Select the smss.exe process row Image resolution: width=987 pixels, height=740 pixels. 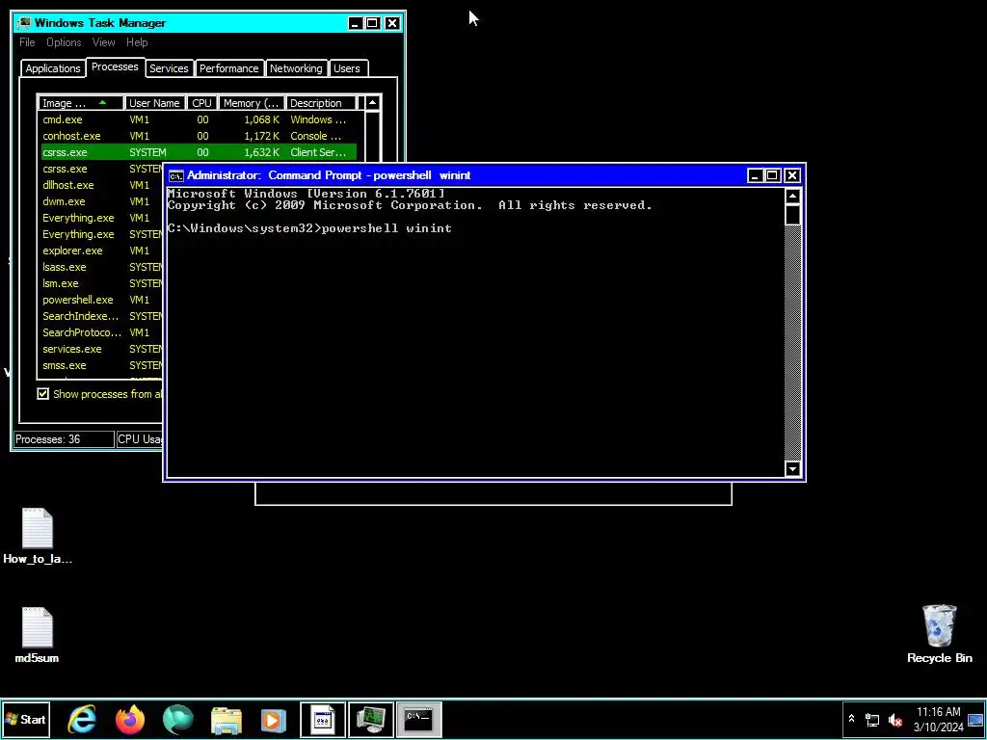(x=100, y=365)
